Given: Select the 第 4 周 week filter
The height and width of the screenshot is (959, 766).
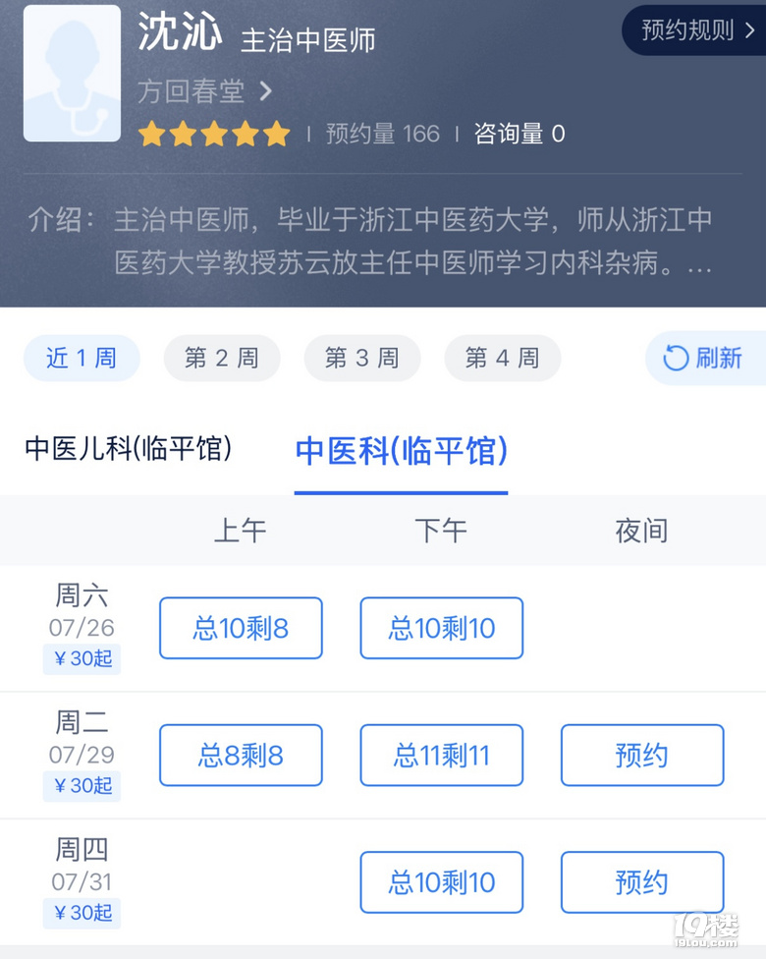Looking at the screenshot, I should pyautogui.click(x=503, y=358).
